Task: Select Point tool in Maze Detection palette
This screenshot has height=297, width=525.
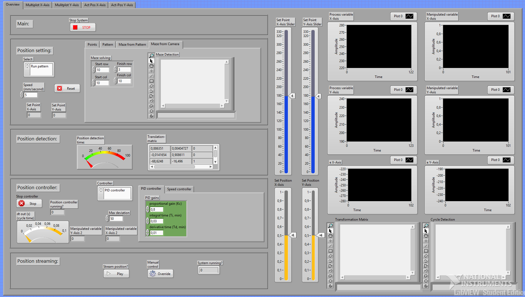Action: coord(151,71)
